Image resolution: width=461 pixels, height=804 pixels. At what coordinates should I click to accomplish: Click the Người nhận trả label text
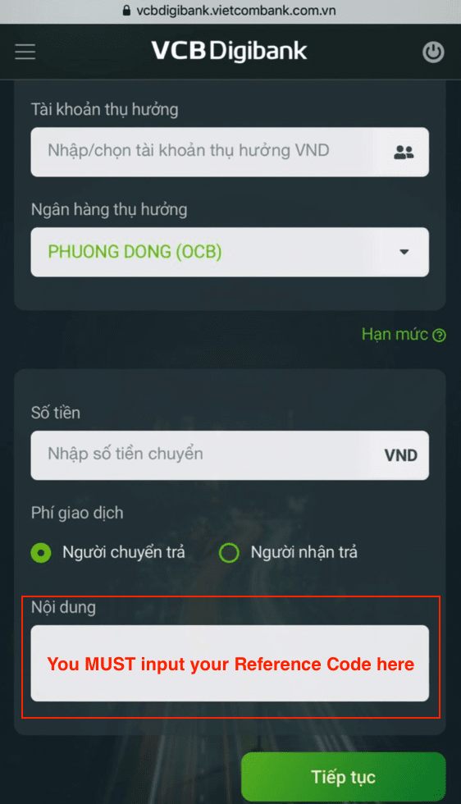point(304,552)
